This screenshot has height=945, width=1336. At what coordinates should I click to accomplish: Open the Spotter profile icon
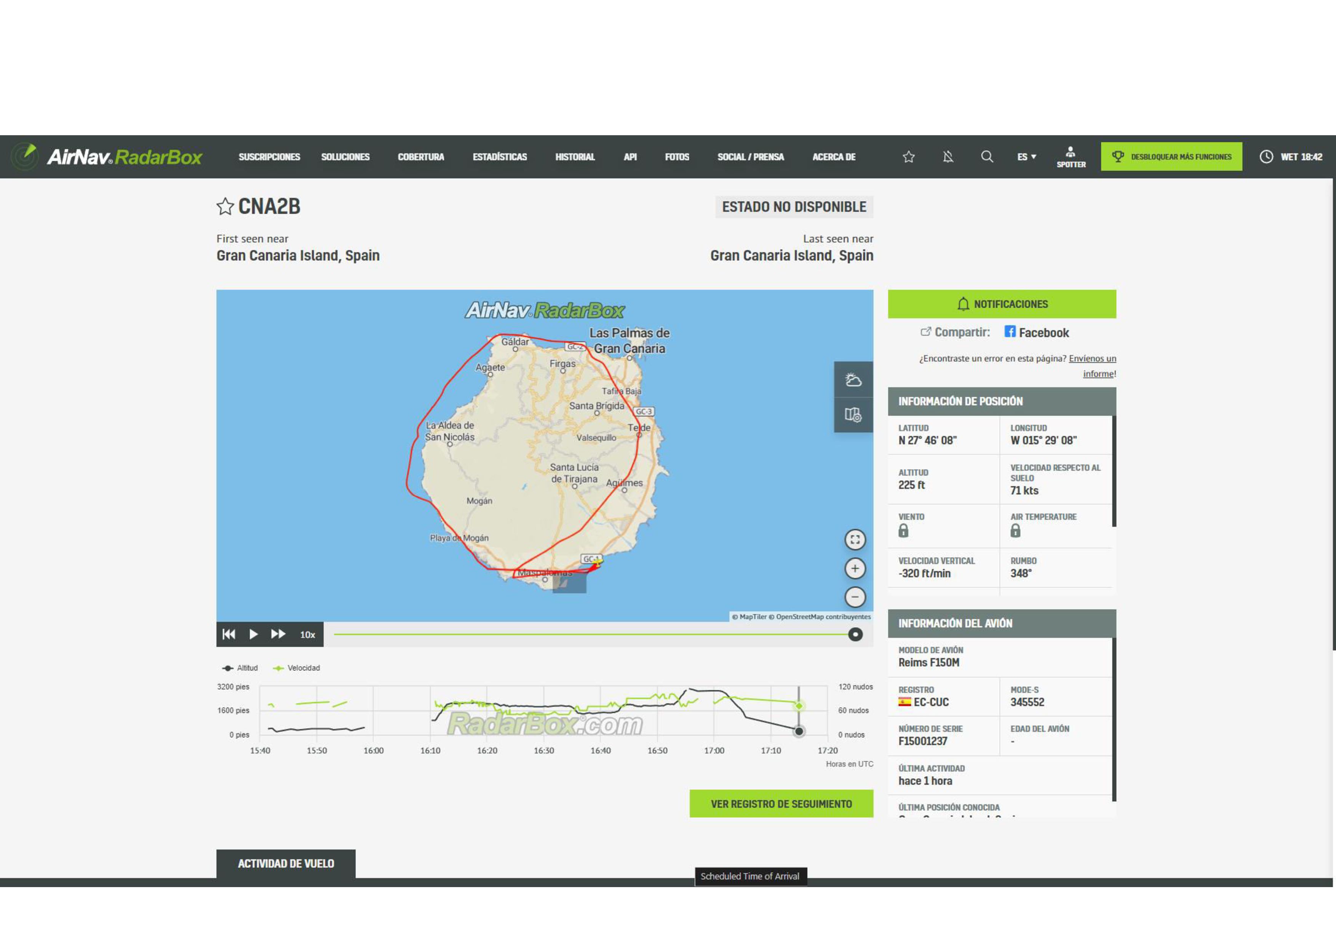tap(1071, 157)
